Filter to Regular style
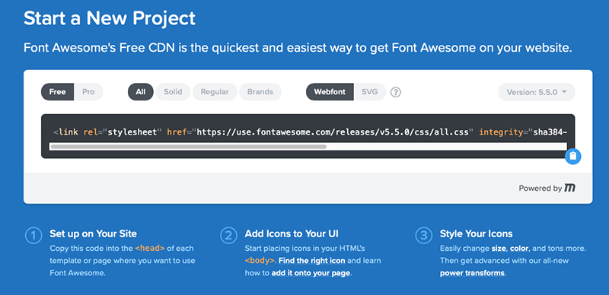Image resolution: width=609 pixels, height=295 pixels. [x=215, y=92]
